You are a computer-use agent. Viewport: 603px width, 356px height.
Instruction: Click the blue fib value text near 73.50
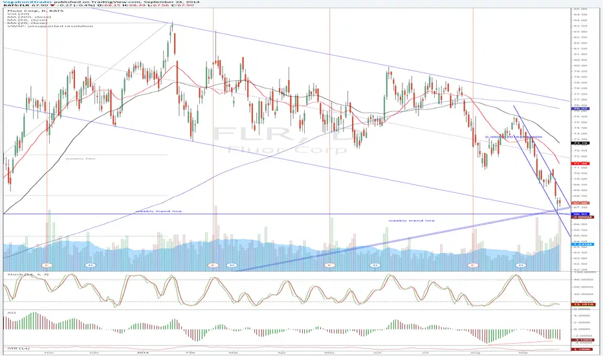(x=514, y=137)
